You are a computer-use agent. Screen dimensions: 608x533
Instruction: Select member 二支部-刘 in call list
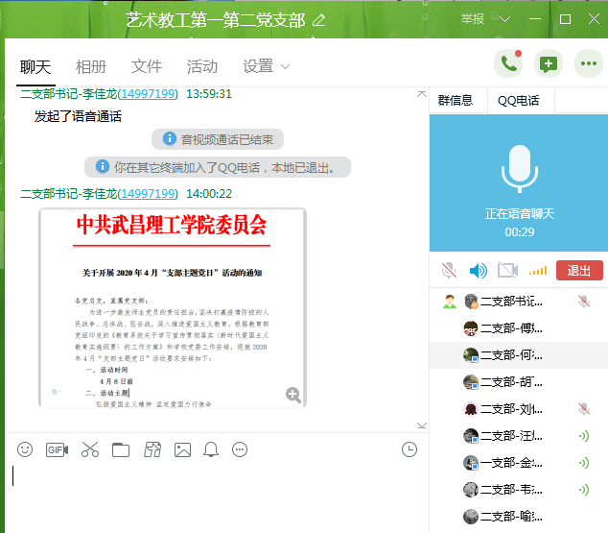coord(519,409)
